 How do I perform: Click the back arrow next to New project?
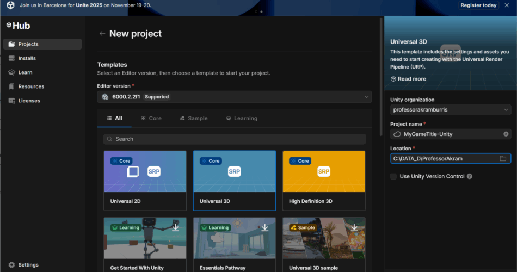tap(102, 34)
